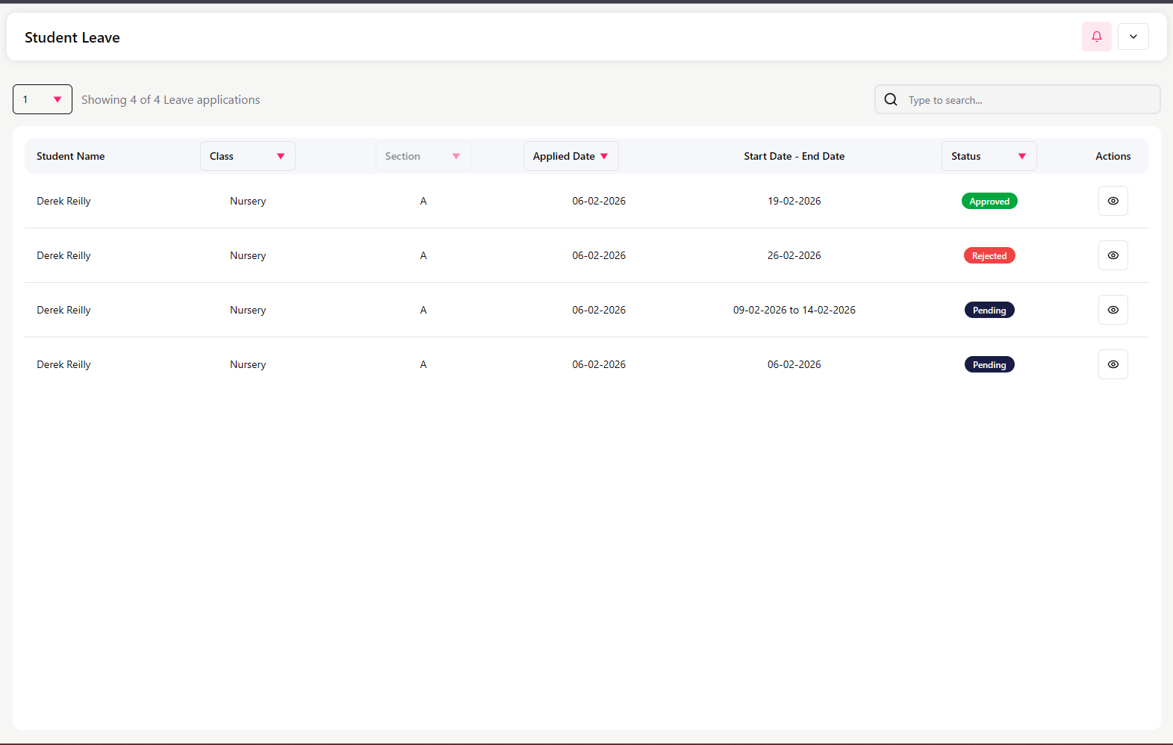Viewport: 1173px width, 745px height.
Task: Open the notifications bell icon
Action: point(1096,37)
